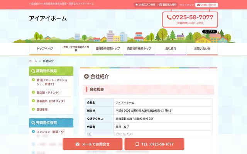Open マンション（新築・分 sidebar link

pyautogui.click(x=50, y=132)
